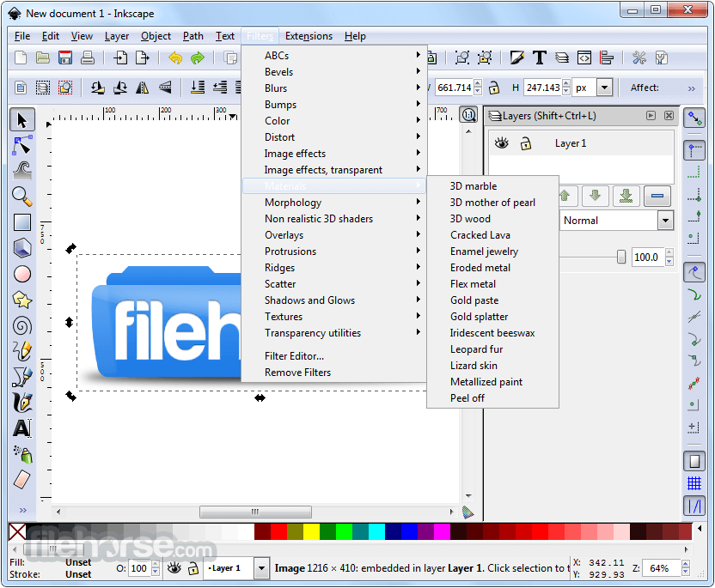
Task: Open the Layer 1 selector dropdown
Action: coord(261,568)
